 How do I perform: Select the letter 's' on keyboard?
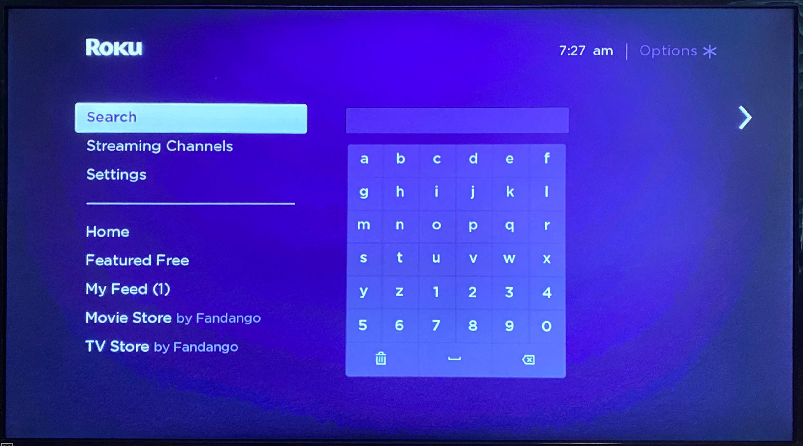[x=363, y=258]
